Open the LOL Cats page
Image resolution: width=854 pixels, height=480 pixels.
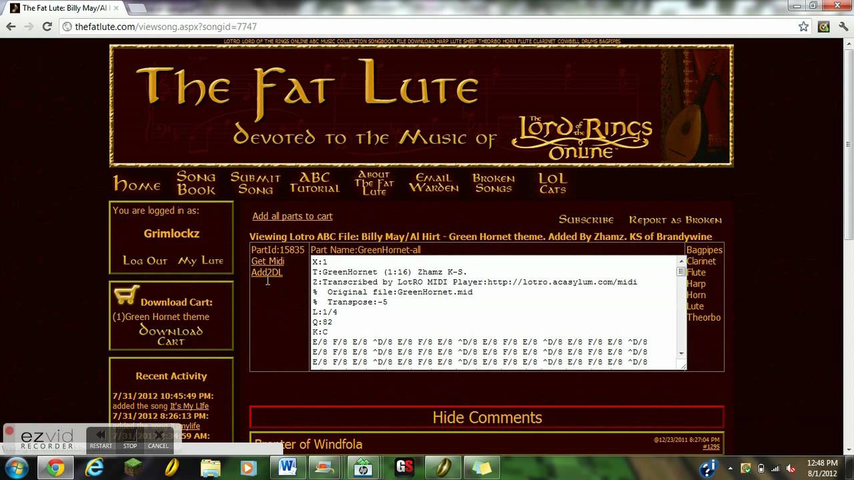coord(552,183)
